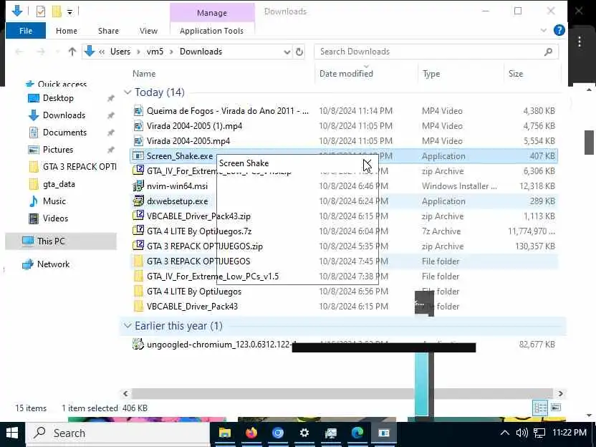596x447 pixels.
Task: Click the search magnifier icon
Action: click(x=548, y=52)
